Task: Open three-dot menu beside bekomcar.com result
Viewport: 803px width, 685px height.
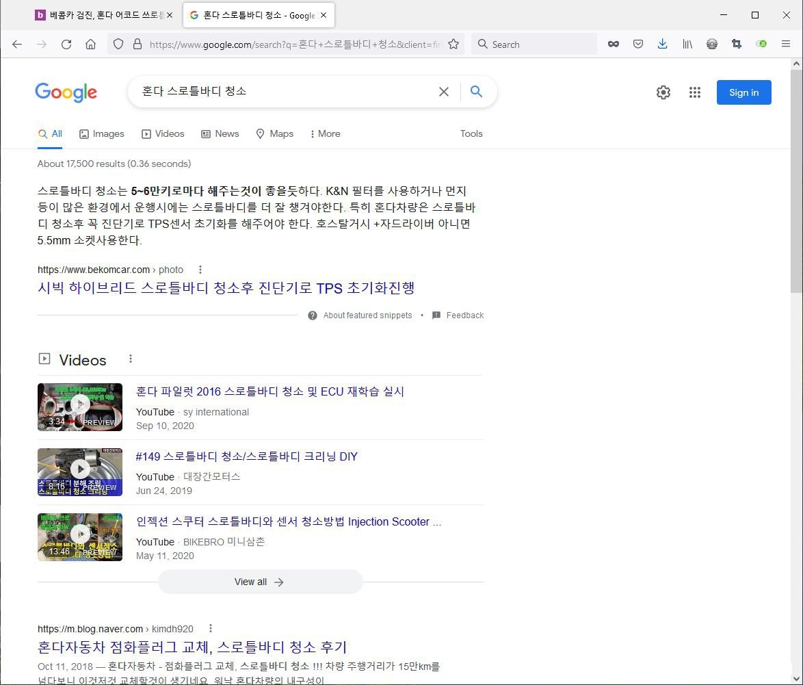Action: [200, 270]
